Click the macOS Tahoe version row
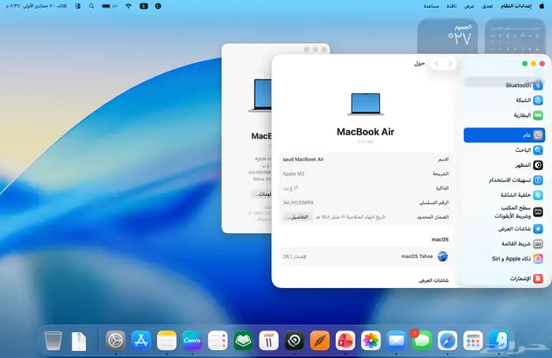 tap(365, 257)
